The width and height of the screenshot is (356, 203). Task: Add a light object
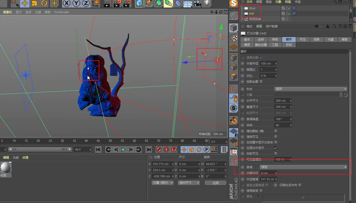pos(207,3)
